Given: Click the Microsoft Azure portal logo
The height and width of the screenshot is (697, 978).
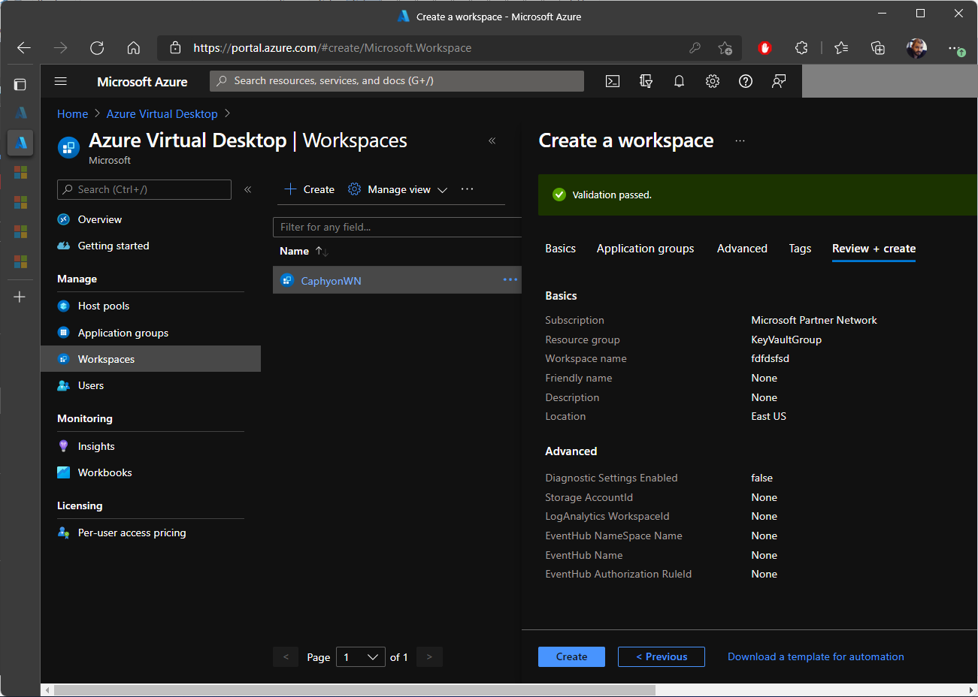Looking at the screenshot, I should [142, 81].
